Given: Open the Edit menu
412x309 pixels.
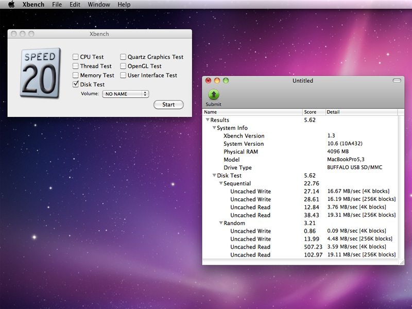Looking at the screenshot, I should coord(75,5).
